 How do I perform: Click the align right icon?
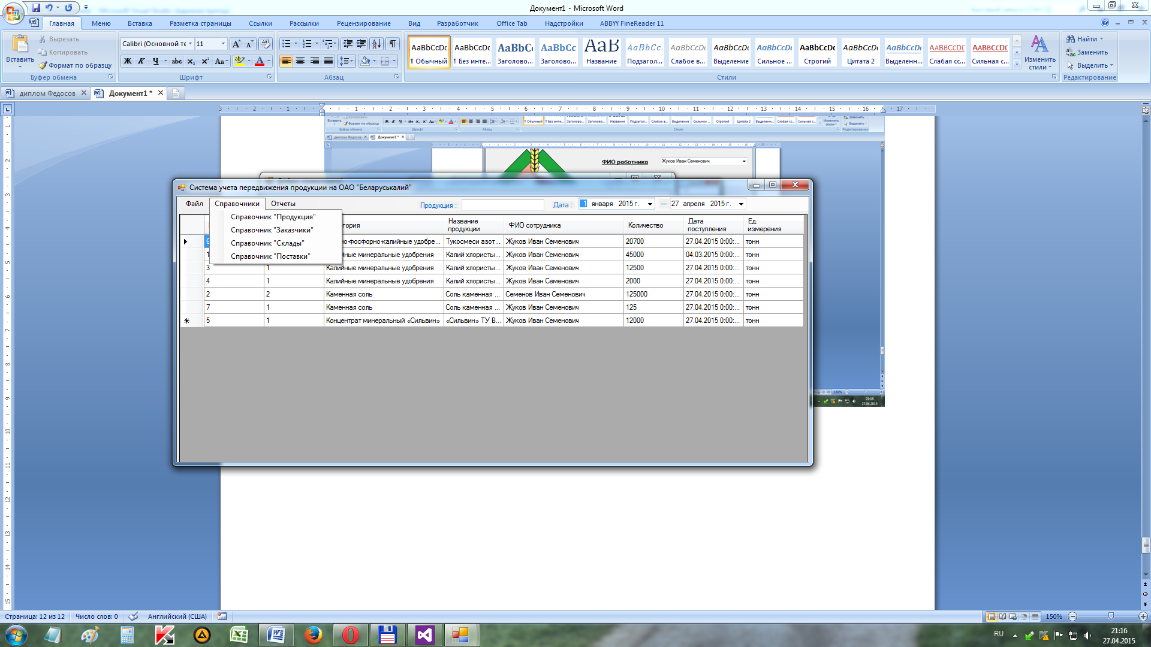(x=315, y=61)
